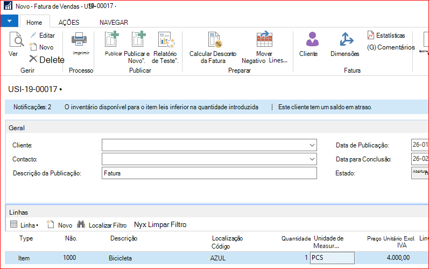Open Estatísticas in the ribbon
Screen dimensions: 429x269
coord(386,36)
